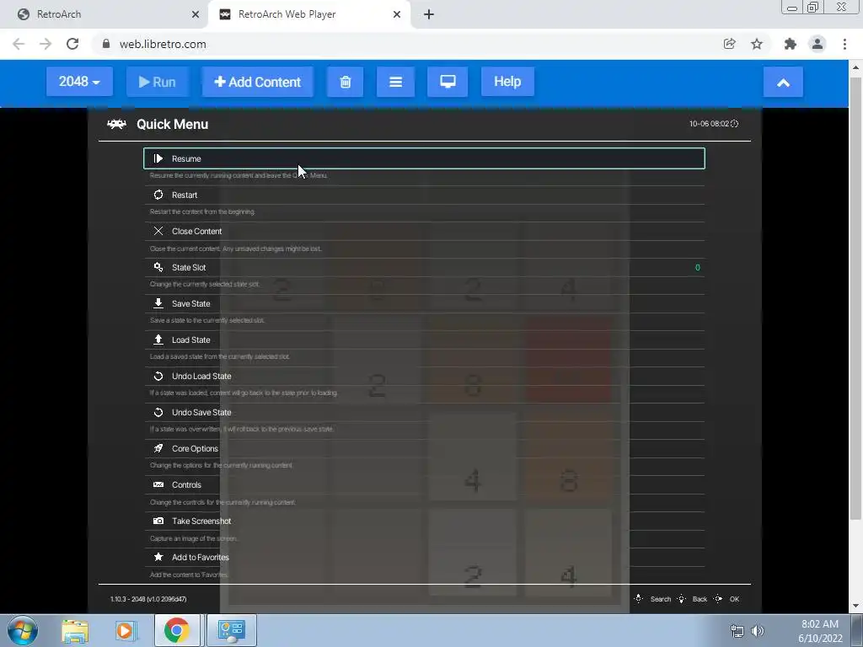Click the Back hint in footer
Image resolution: width=863 pixels, height=647 pixels.
point(693,599)
